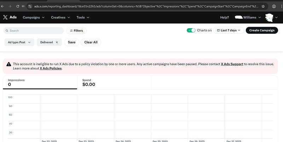Expand the Williams account dropdown

(248, 17)
